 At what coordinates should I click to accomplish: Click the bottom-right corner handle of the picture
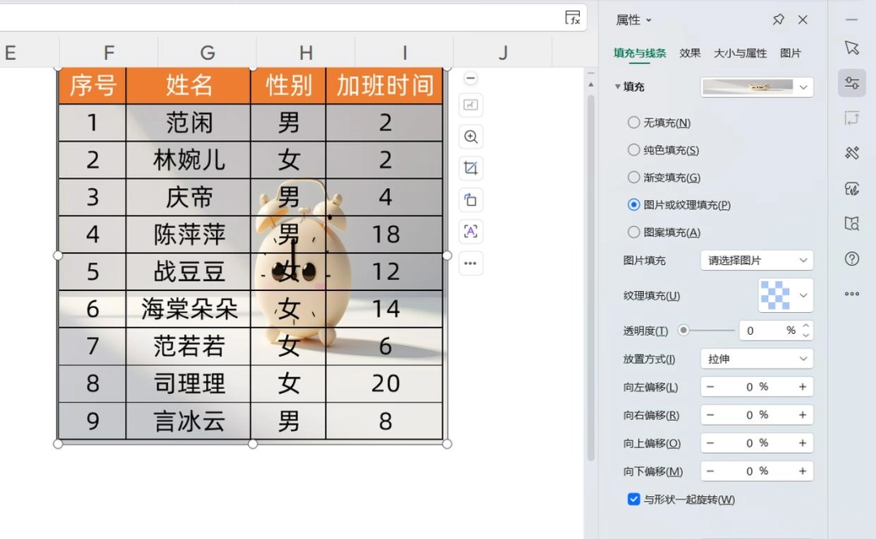pos(447,443)
